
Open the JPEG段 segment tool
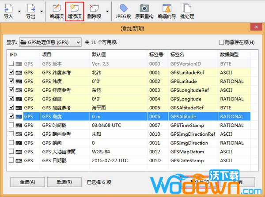coord(124,11)
